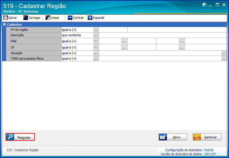The width and height of the screenshot is (229, 158).
Task: Click the Nº da região value field
Action: coord(113,30)
